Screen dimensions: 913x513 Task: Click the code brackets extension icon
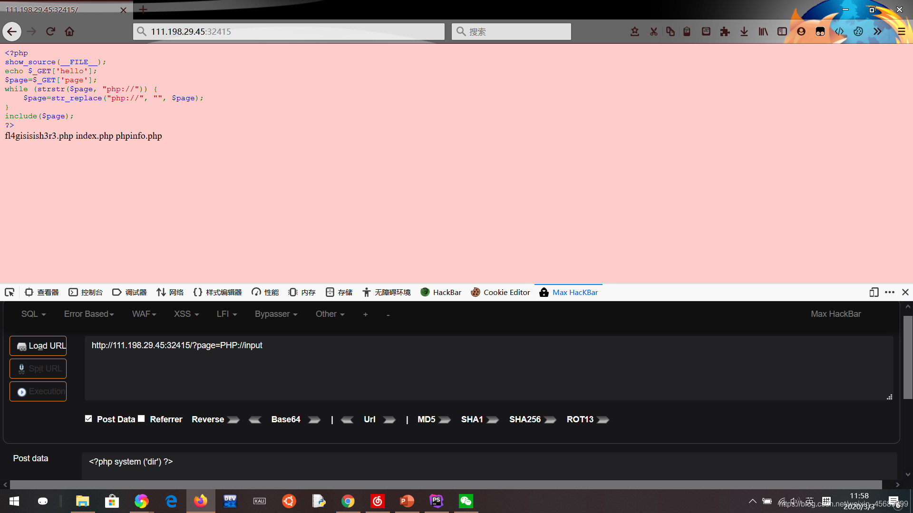tap(839, 31)
